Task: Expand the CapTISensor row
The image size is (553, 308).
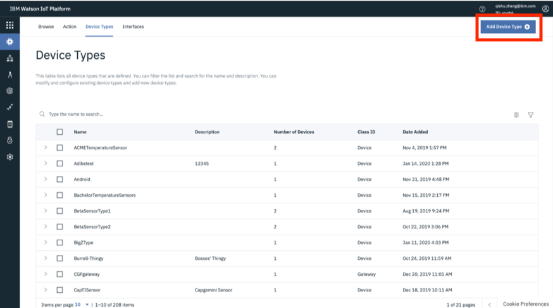Action: click(46, 289)
